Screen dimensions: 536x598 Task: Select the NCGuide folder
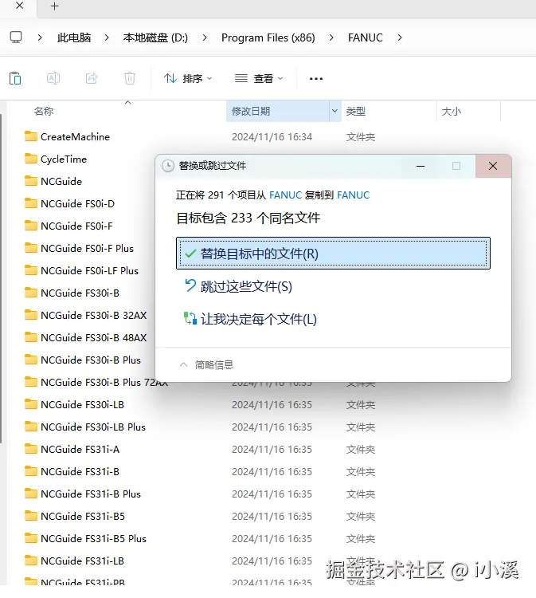click(x=53, y=181)
